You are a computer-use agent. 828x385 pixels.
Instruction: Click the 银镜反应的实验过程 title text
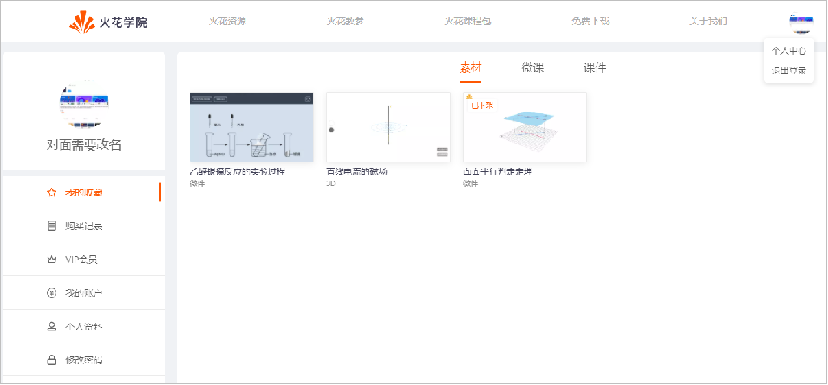point(238,171)
